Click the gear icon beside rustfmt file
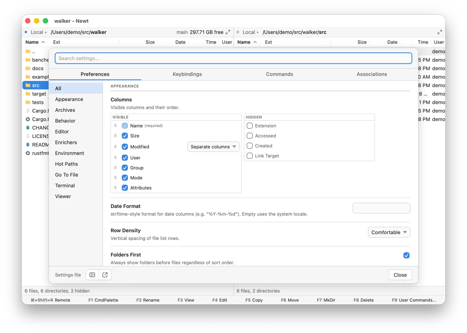This screenshot has width=467, height=333. pyautogui.click(x=28, y=153)
